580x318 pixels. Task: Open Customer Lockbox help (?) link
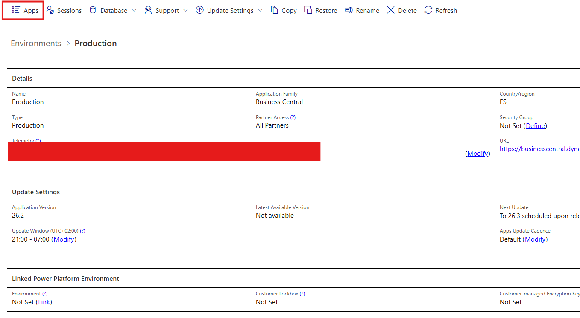(302, 294)
